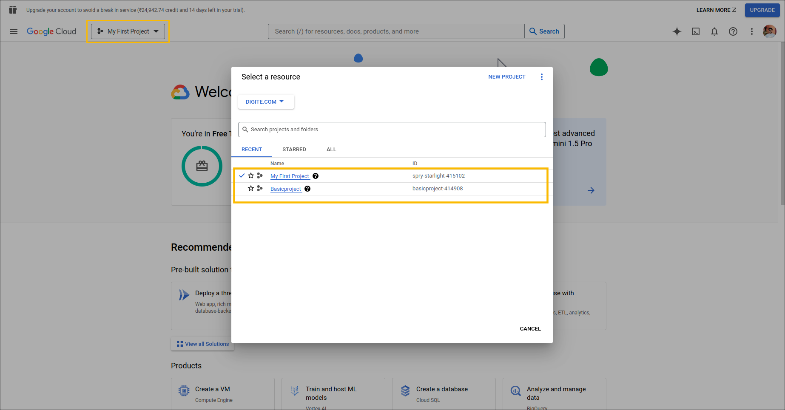This screenshot has height=410, width=785.
Task: Click the Search projects and folders field
Action: click(x=392, y=130)
